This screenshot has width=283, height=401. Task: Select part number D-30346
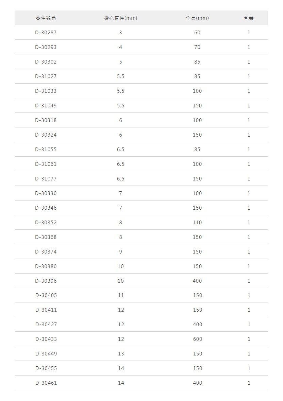tap(46, 208)
